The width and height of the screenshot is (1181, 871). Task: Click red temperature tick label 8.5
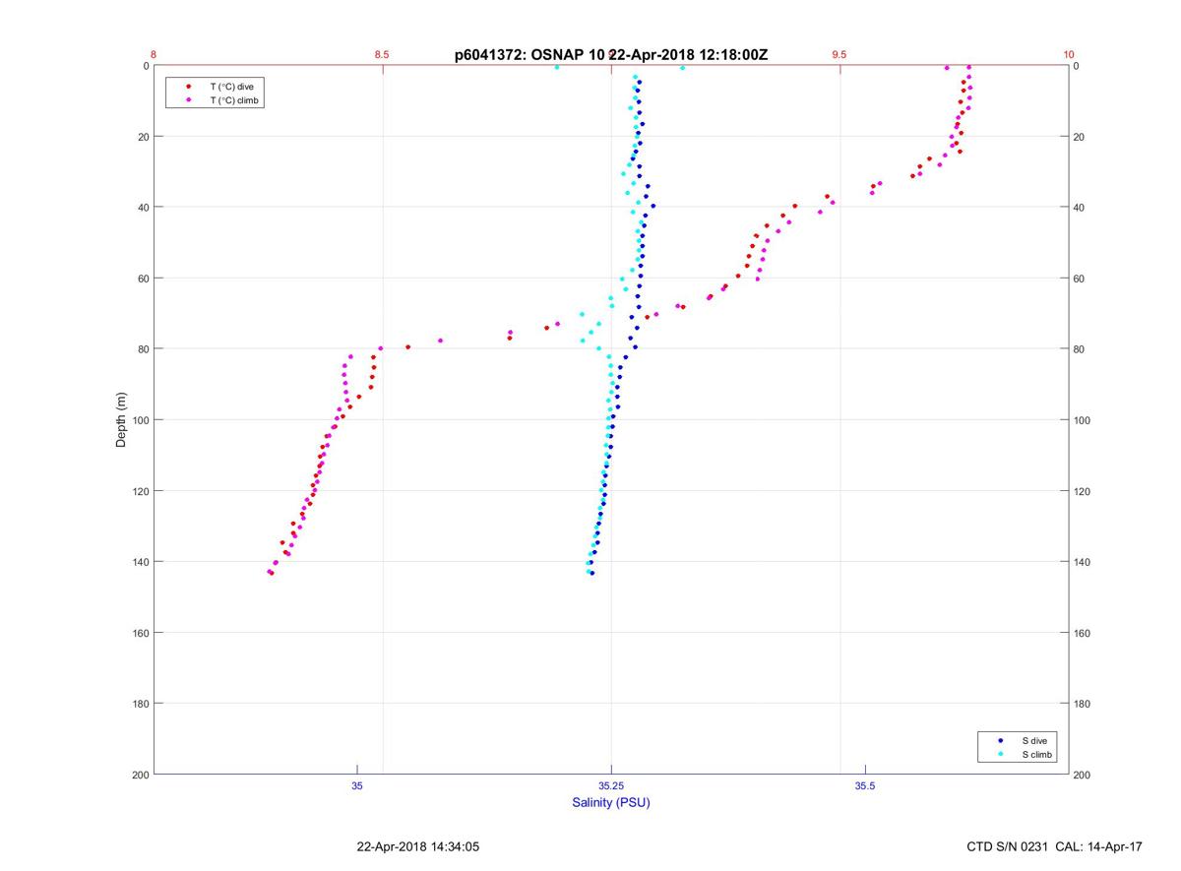click(382, 54)
